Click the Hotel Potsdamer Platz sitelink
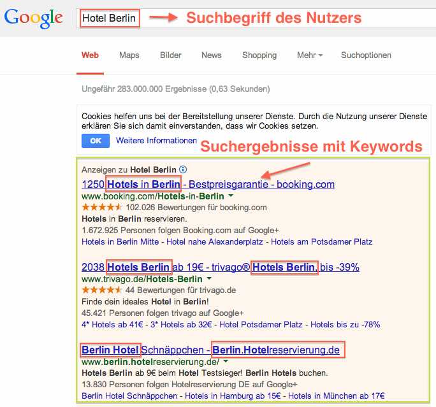 point(261,324)
